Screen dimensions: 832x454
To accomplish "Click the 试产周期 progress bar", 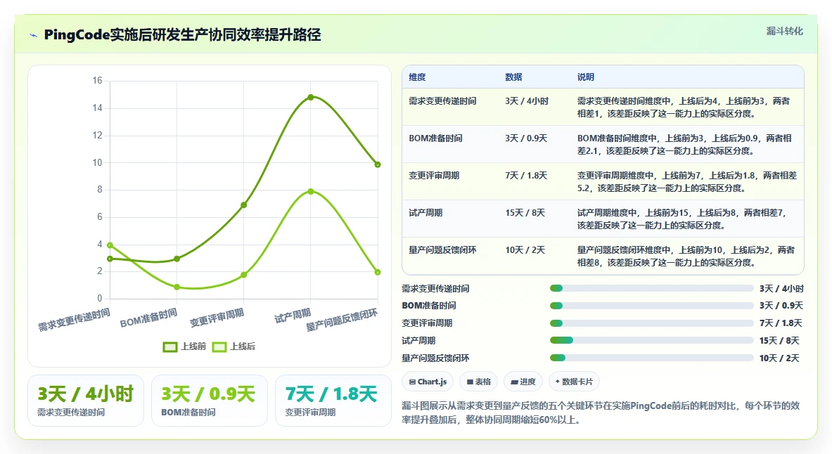I will coord(651,340).
